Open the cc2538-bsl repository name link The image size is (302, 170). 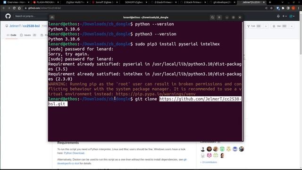tap(31, 26)
